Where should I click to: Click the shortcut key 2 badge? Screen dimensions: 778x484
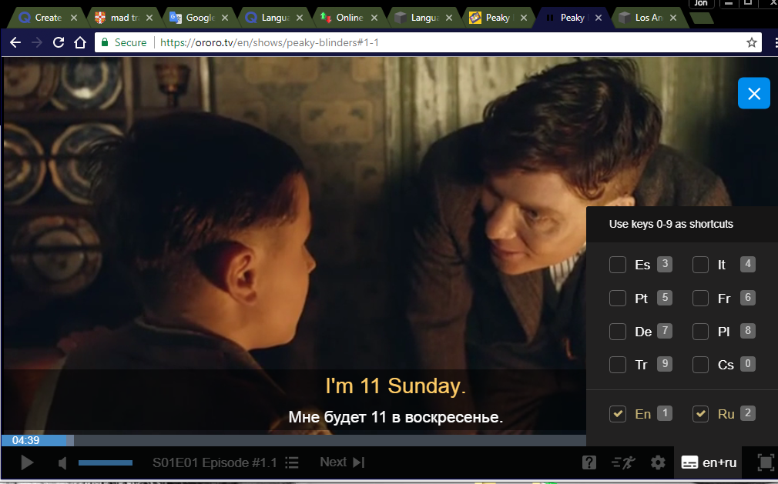point(748,412)
